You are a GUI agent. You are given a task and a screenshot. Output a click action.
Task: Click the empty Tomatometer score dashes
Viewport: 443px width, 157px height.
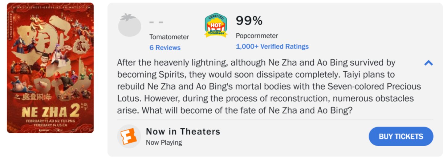click(x=156, y=22)
